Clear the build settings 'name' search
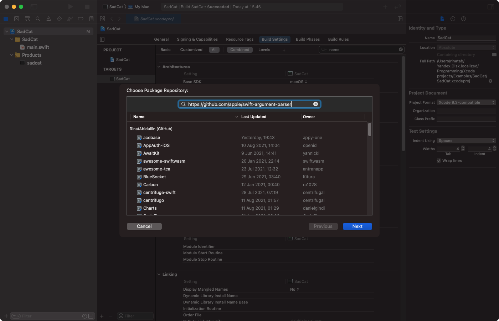This screenshot has height=321, width=499. 401,50
